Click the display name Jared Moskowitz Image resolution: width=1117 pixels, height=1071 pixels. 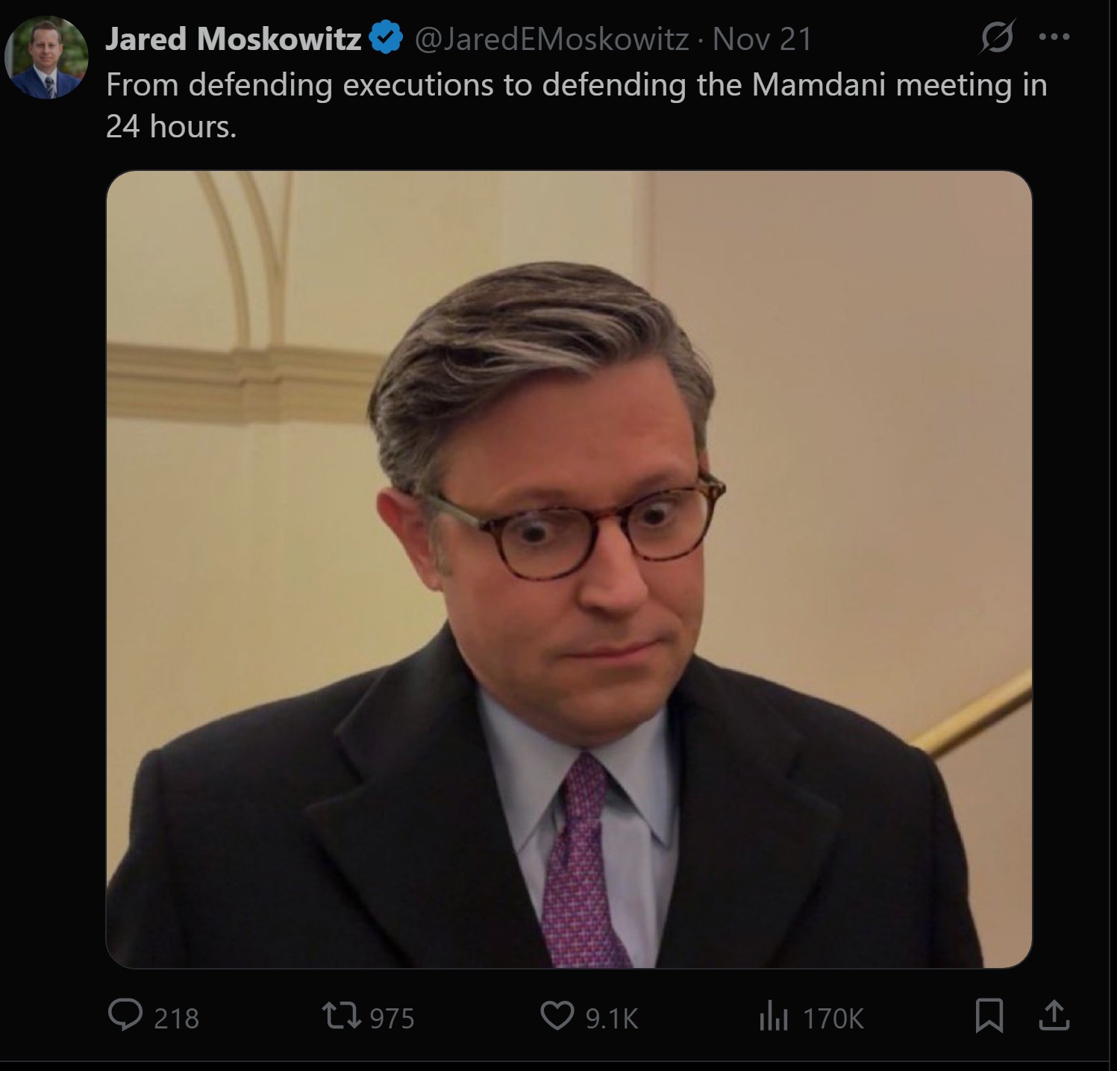click(233, 39)
